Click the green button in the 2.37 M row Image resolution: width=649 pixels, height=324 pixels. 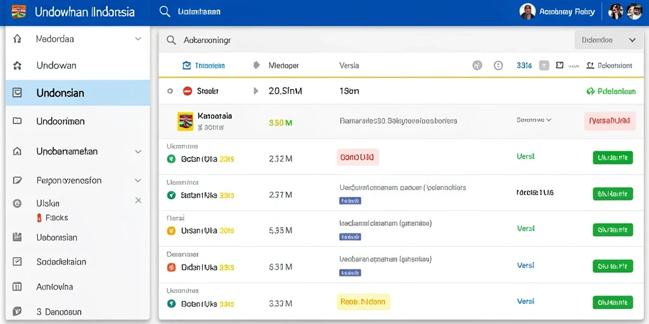point(613,194)
